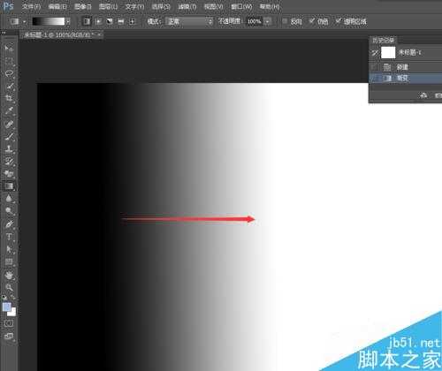442x371 pixels.
Task: Click the foreground color swatch
Action: click(7, 307)
